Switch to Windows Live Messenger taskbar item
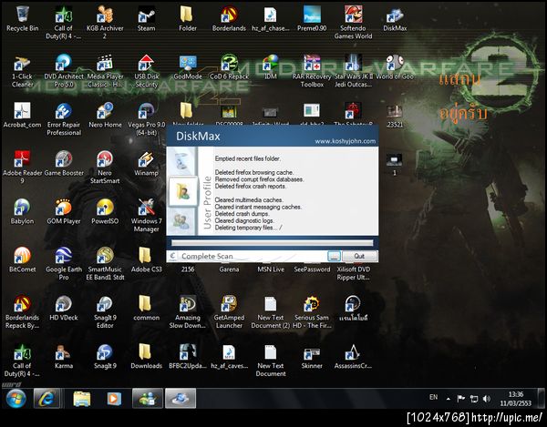The image size is (547, 427). pos(147,398)
